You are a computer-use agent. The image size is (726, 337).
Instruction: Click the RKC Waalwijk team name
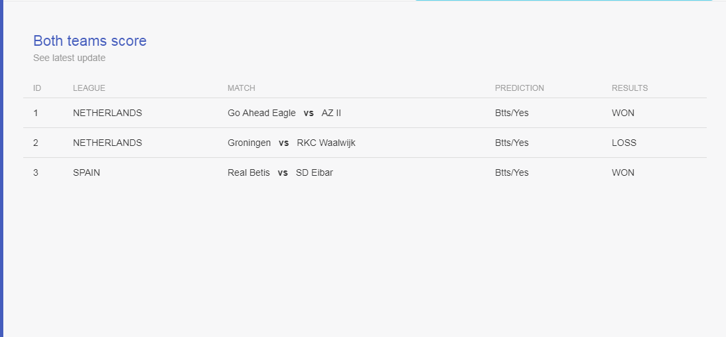click(326, 143)
